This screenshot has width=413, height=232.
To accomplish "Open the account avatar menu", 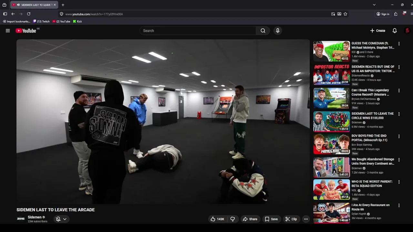I will (407, 31).
